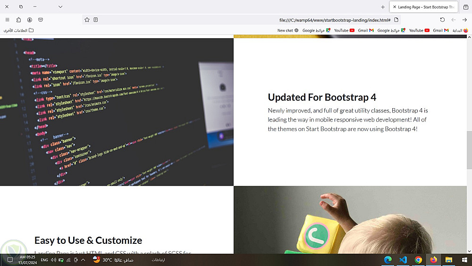Expand the hidden tray icons chevron
Viewport: 472px width, 266px height.
84,260
